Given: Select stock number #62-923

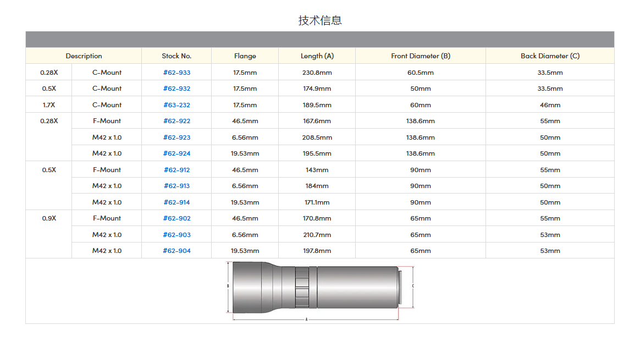Looking at the screenshot, I should click(176, 137).
